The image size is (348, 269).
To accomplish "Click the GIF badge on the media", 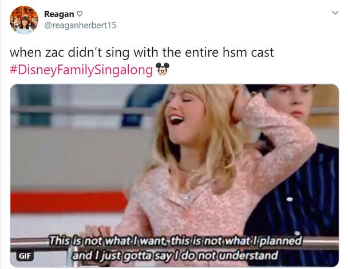I will 25,256.
